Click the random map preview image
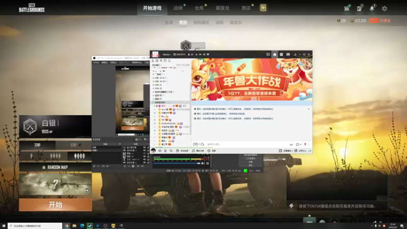The height and width of the screenshot is (229, 407). pyautogui.click(x=55, y=185)
